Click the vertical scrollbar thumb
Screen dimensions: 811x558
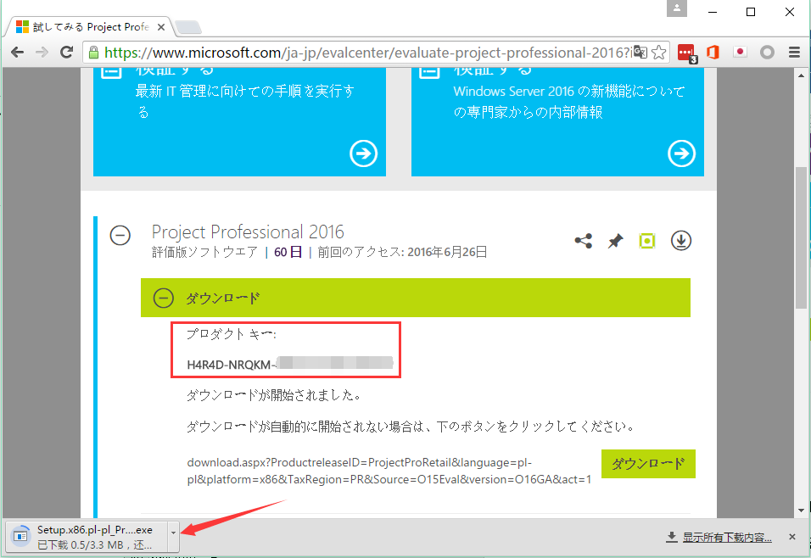[x=801, y=238]
